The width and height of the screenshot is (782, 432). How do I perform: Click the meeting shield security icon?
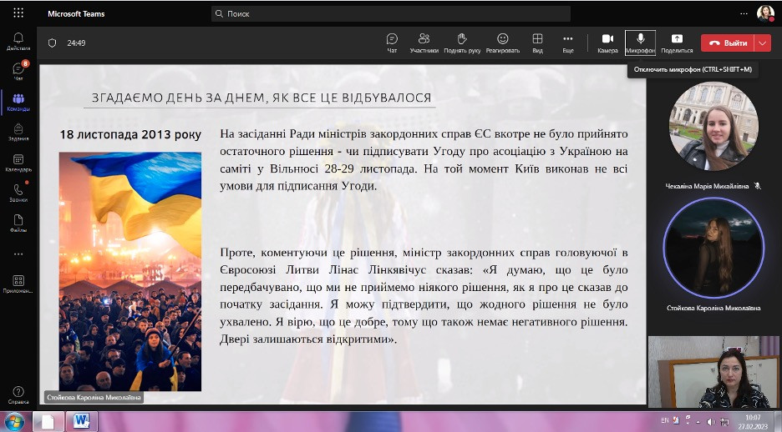(52, 43)
